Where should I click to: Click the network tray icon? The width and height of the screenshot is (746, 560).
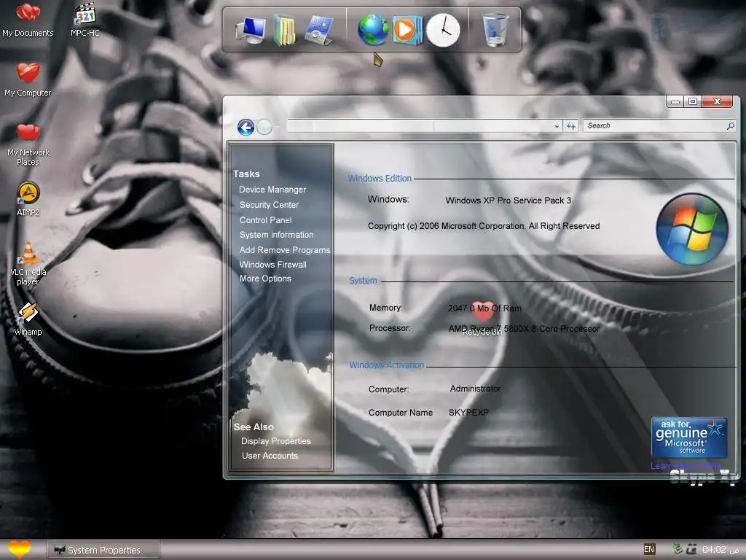[678, 549]
